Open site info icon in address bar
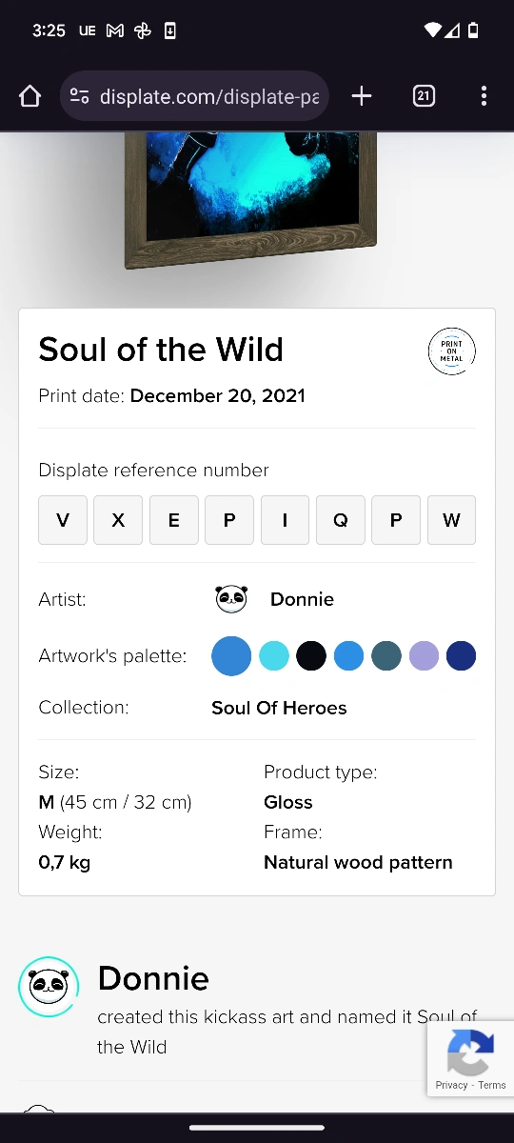Viewport: 514px width, 1143px height. tap(80, 96)
